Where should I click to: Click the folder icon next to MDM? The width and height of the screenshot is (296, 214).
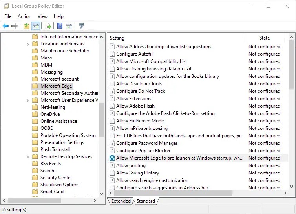[x=35, y=65]
